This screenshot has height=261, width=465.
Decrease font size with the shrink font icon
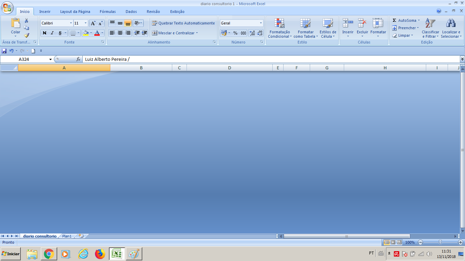pyautogui.click(x=100, y=23)
